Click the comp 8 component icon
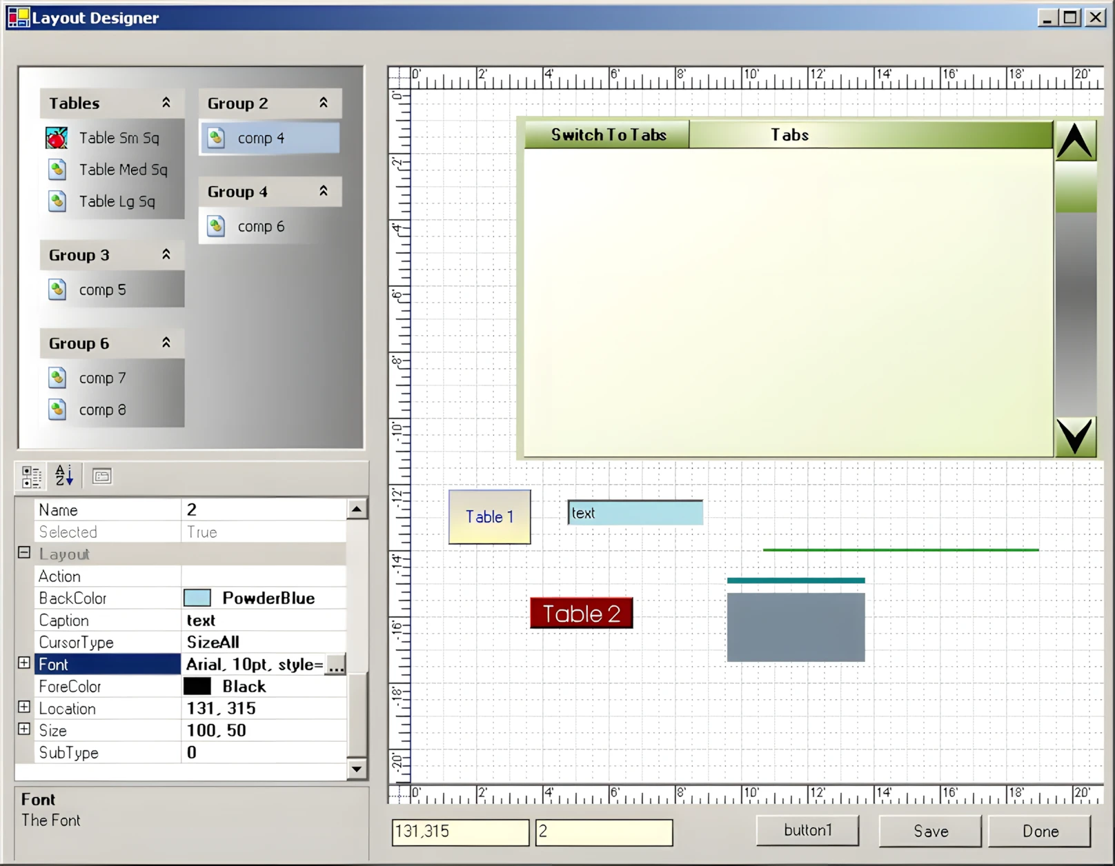The width and height of the screenshot is (1115, 866). coord(57,410)
